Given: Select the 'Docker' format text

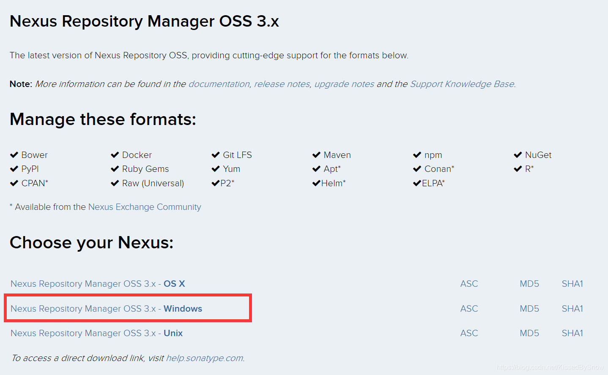Looking at the screenshot, I should [137, 155].
